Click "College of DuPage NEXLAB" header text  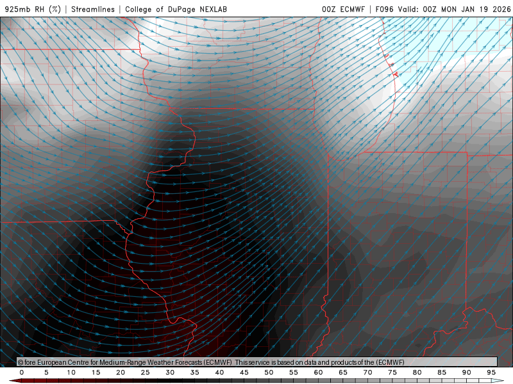(x=176, y=9)
